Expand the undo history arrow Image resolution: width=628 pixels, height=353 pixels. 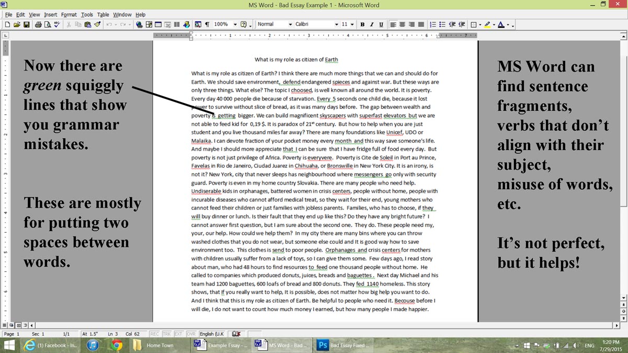click(x=116, y=25)
